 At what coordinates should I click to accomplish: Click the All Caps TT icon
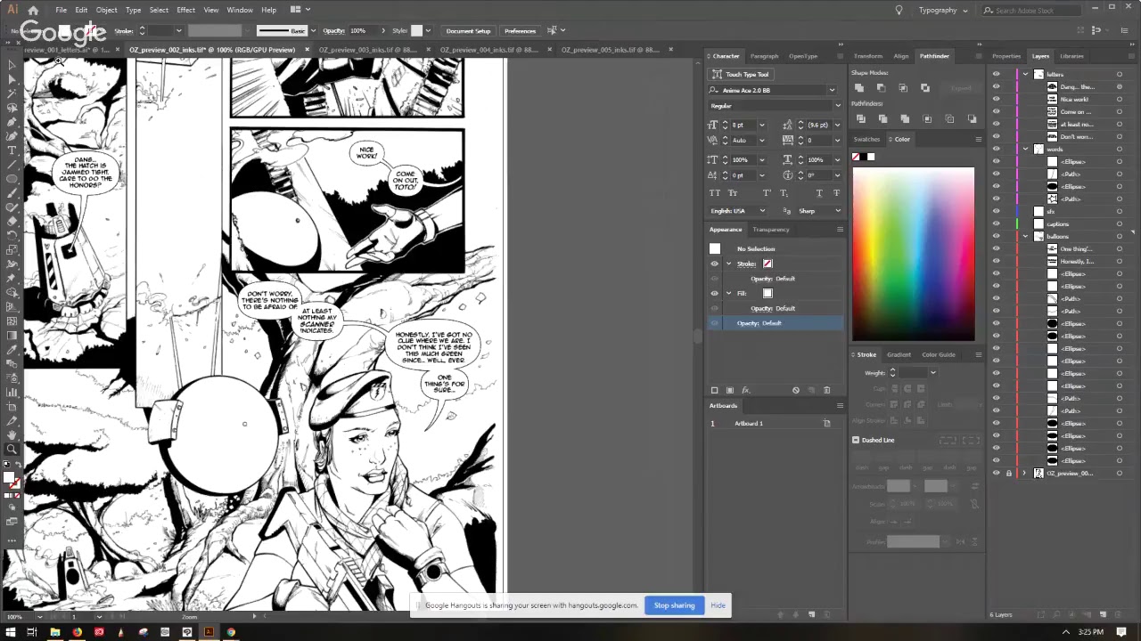click(715, 193)
